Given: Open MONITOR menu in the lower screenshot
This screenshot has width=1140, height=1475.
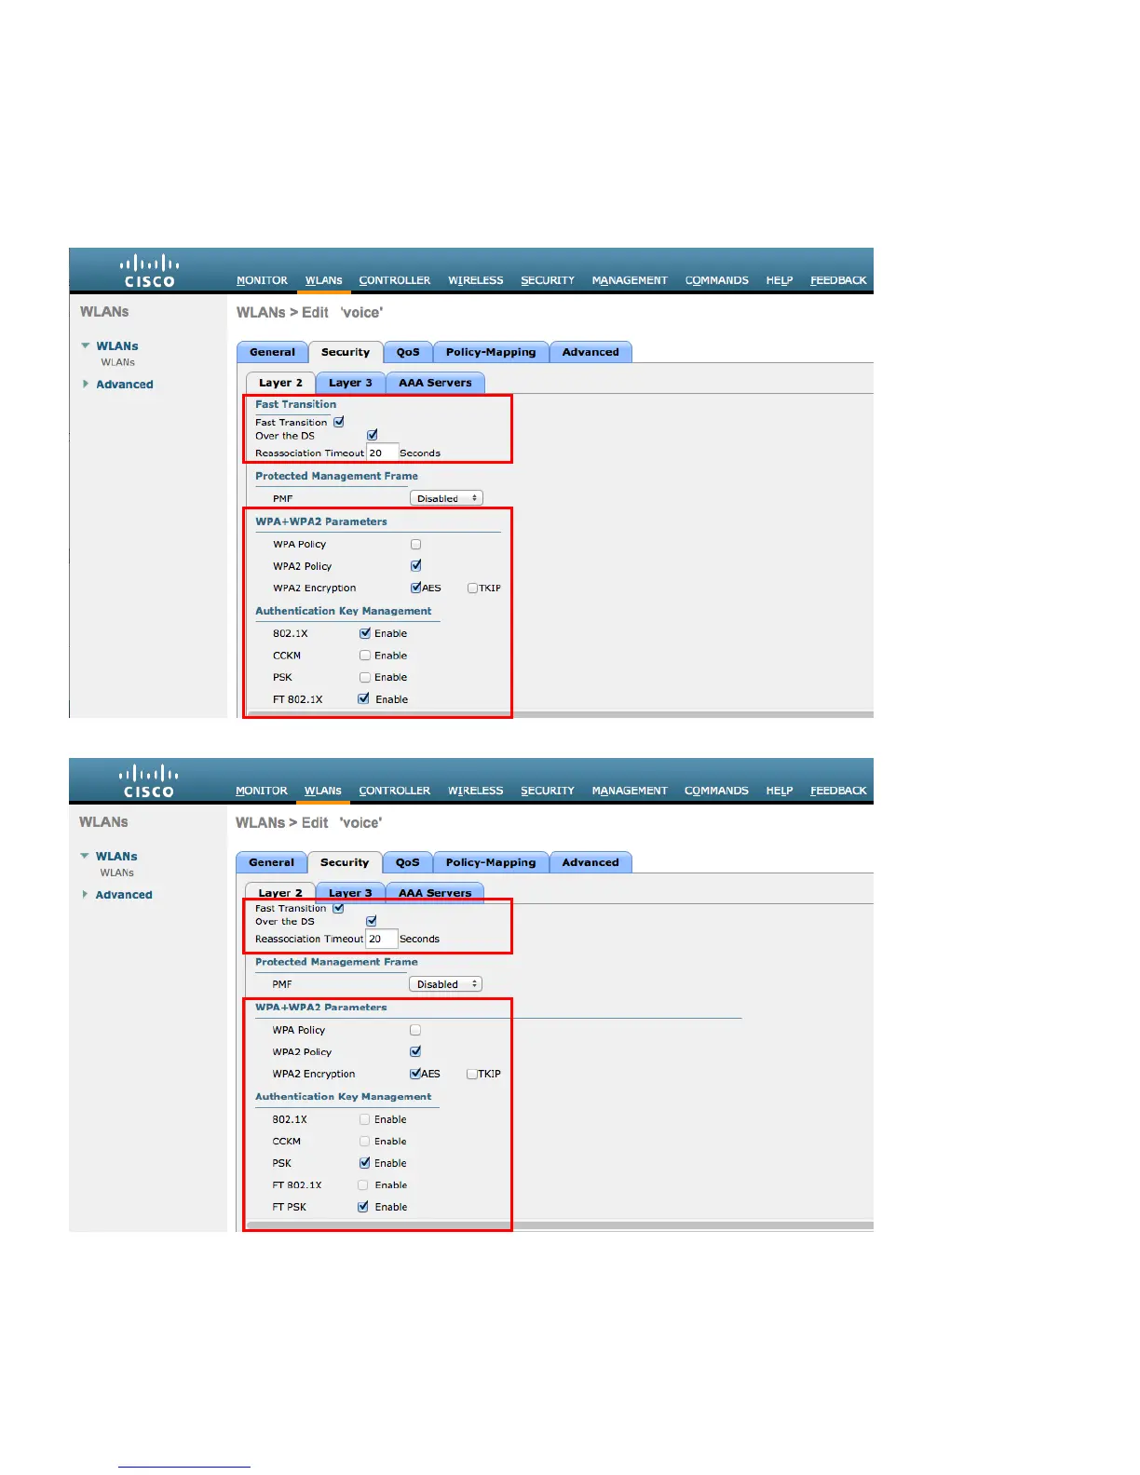Looking at the screenshot, I should [262, 791].
